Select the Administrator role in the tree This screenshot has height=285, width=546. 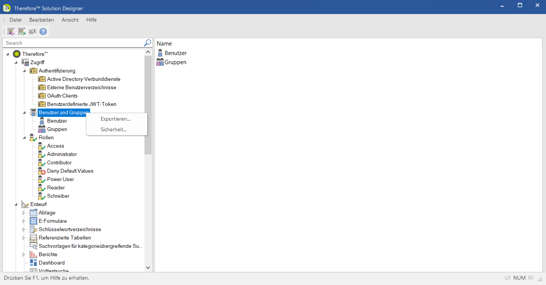[x=62, y=154]
